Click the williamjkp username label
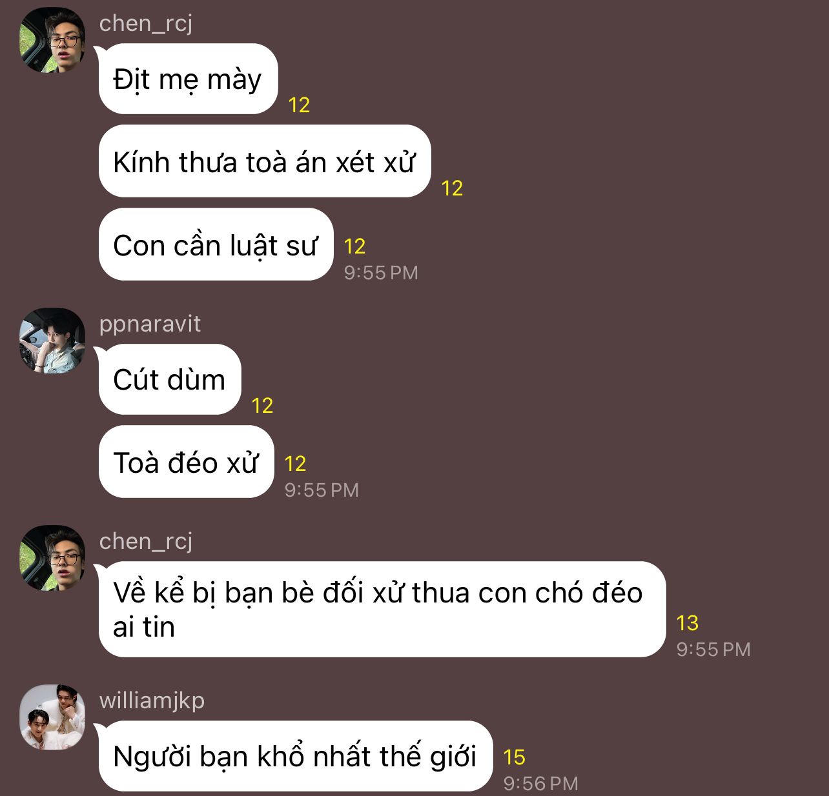The width and height of the screenshot is (829, 796). pos(152,701)
